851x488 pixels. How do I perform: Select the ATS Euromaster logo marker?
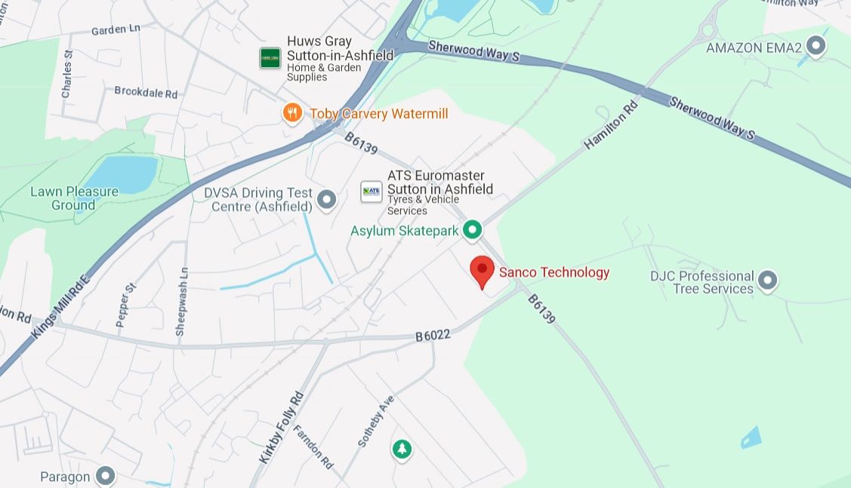tap(372, 192)
